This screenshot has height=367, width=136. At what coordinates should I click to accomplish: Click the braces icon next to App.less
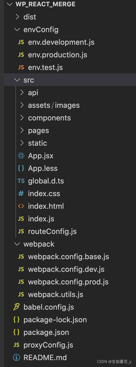pyautogui.click(x=21, y=168)
